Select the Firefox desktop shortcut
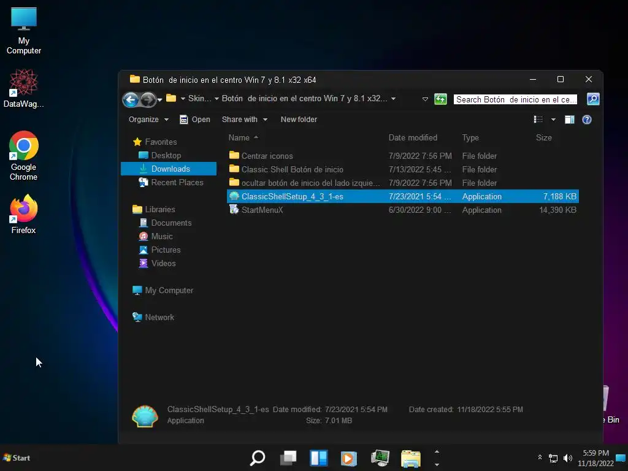The width and height of the screenshot is (628, 471). click(x=24, y=214)
